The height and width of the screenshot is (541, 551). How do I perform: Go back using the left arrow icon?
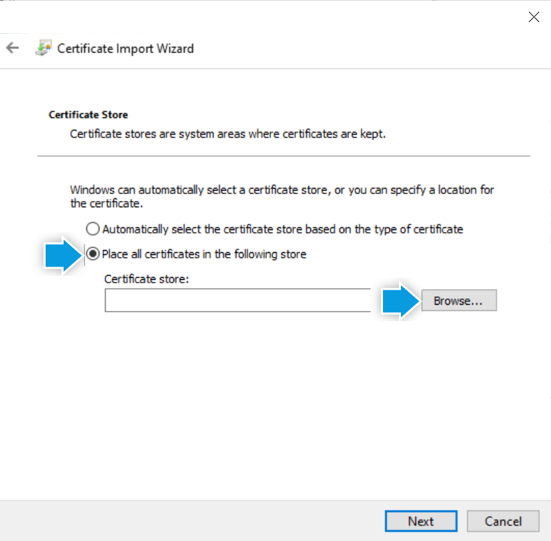pos(12,48)
